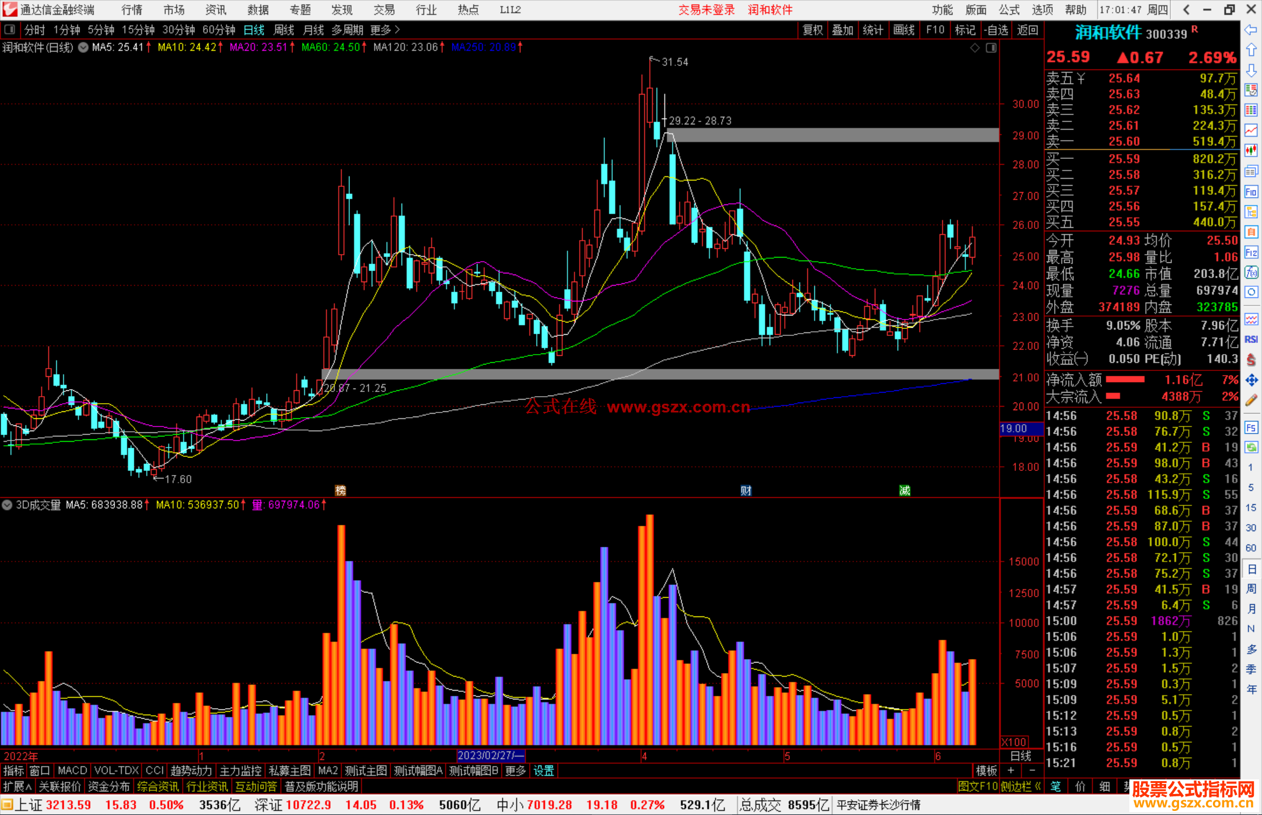Viewport: 1262px width, 815px height.
Task: Click the page up arrow sidebar icon
Action: [1251, 50]
